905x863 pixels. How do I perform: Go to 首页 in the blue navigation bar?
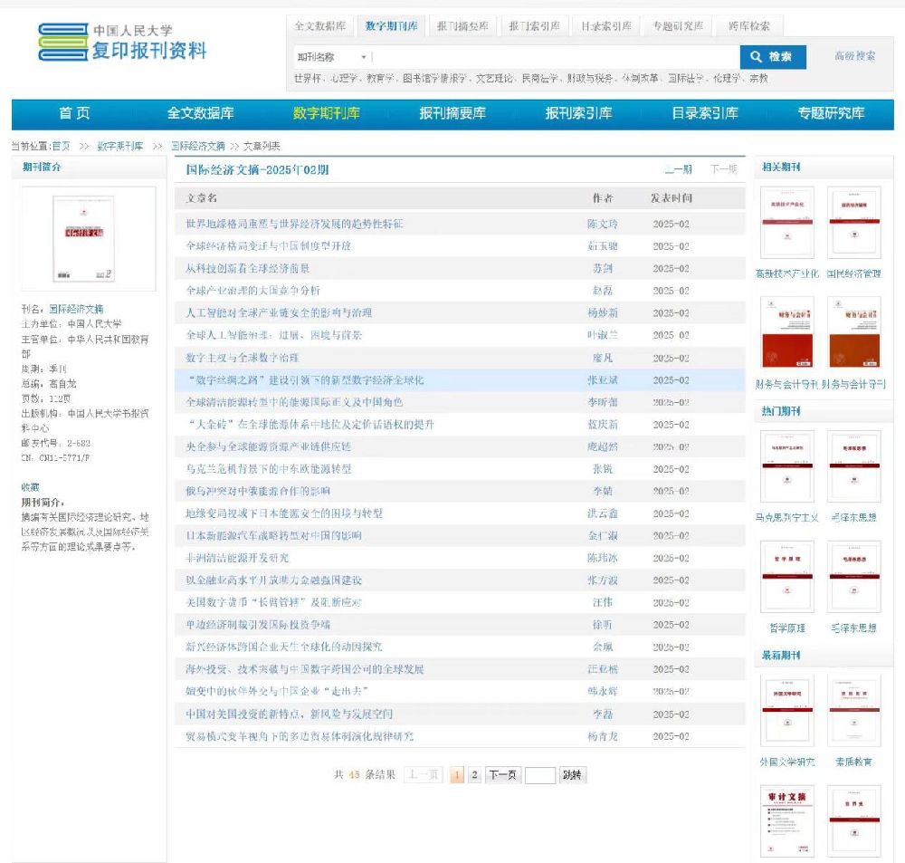coord(74,113)
